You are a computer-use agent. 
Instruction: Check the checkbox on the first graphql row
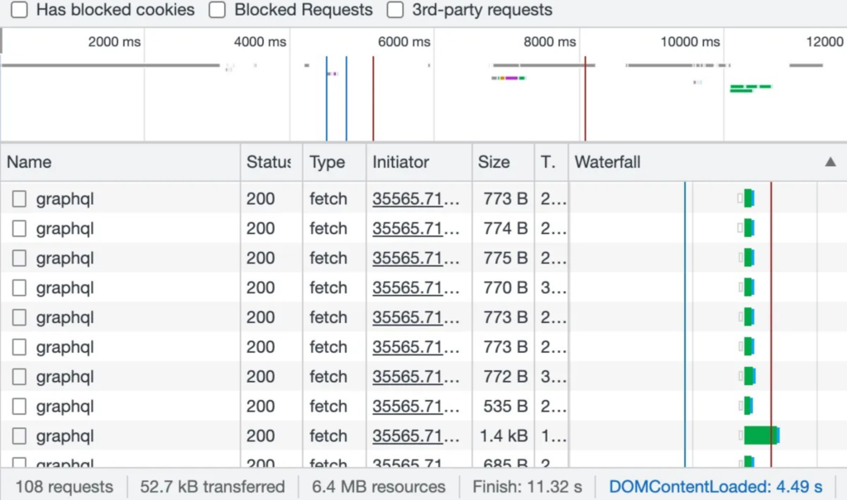coord(20,198)
